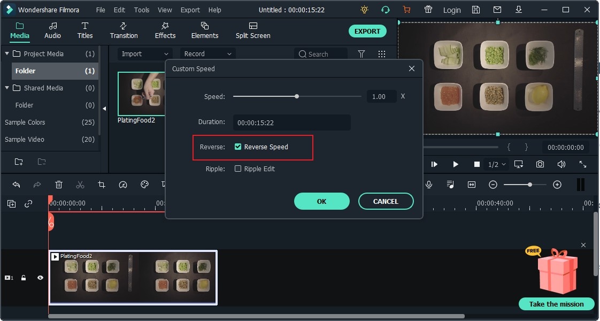Click the Take the mission button
Viewport: 600px width, 321px height.
pyautogui.click(x=556, y=304)
